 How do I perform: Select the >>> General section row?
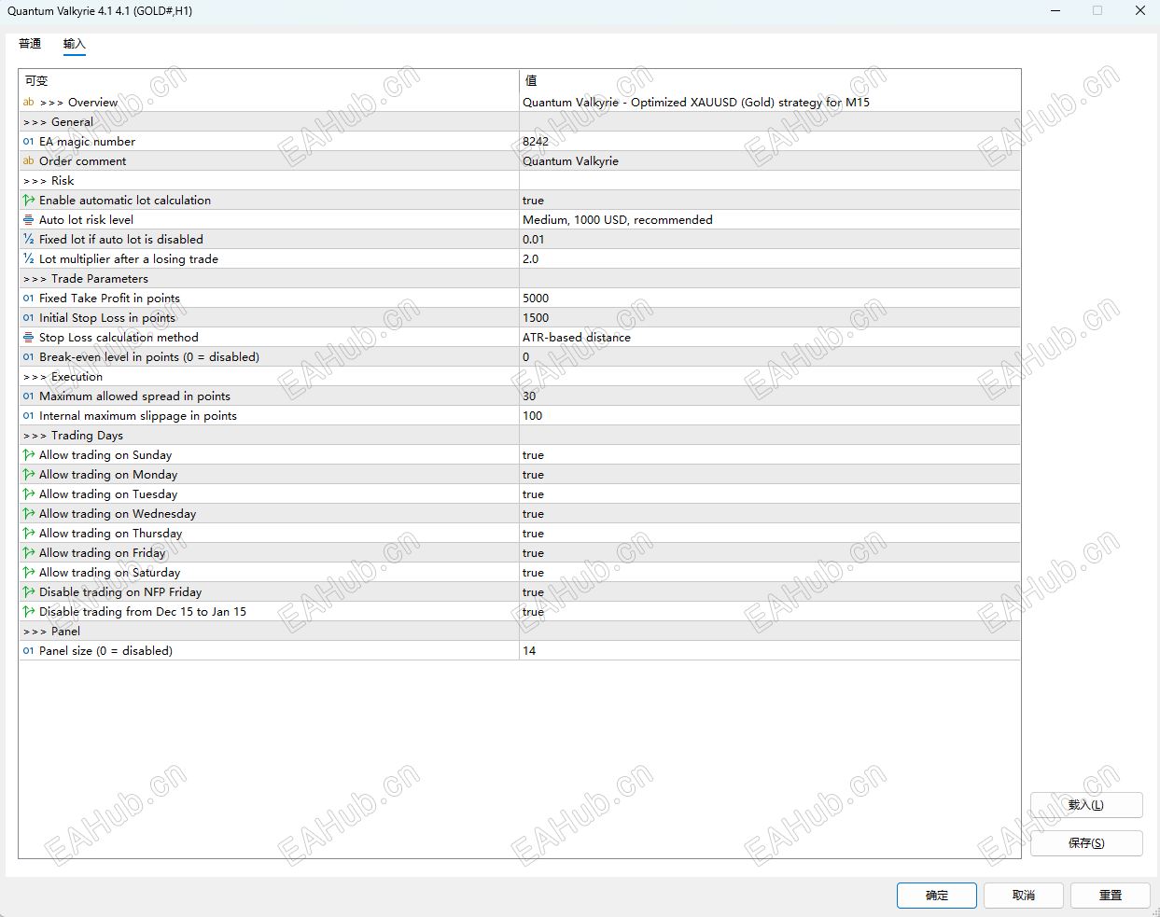pyautogui.click(x=520, y=122)
